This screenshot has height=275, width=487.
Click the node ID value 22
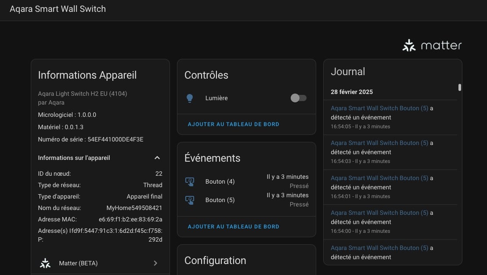[159, 174]
